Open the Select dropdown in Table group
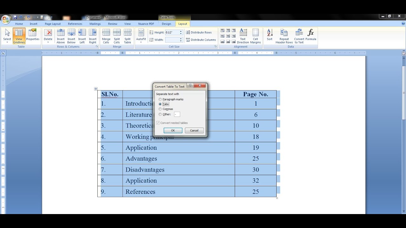406x228 pixels. (x=7, y=36)
